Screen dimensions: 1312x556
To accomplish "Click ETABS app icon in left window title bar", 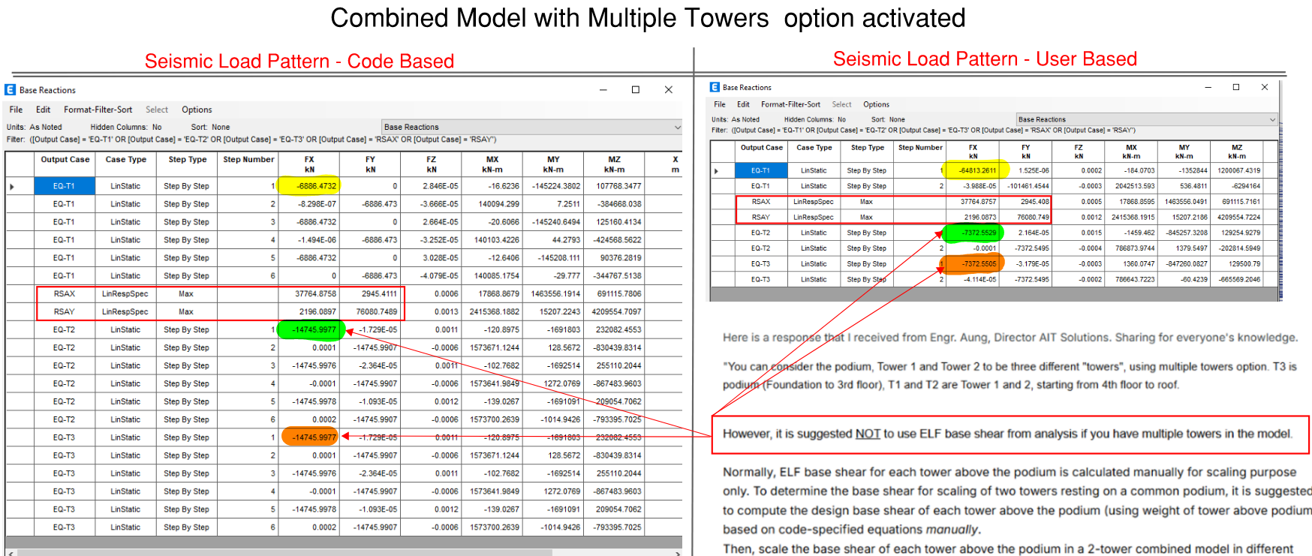I will 11,89.
